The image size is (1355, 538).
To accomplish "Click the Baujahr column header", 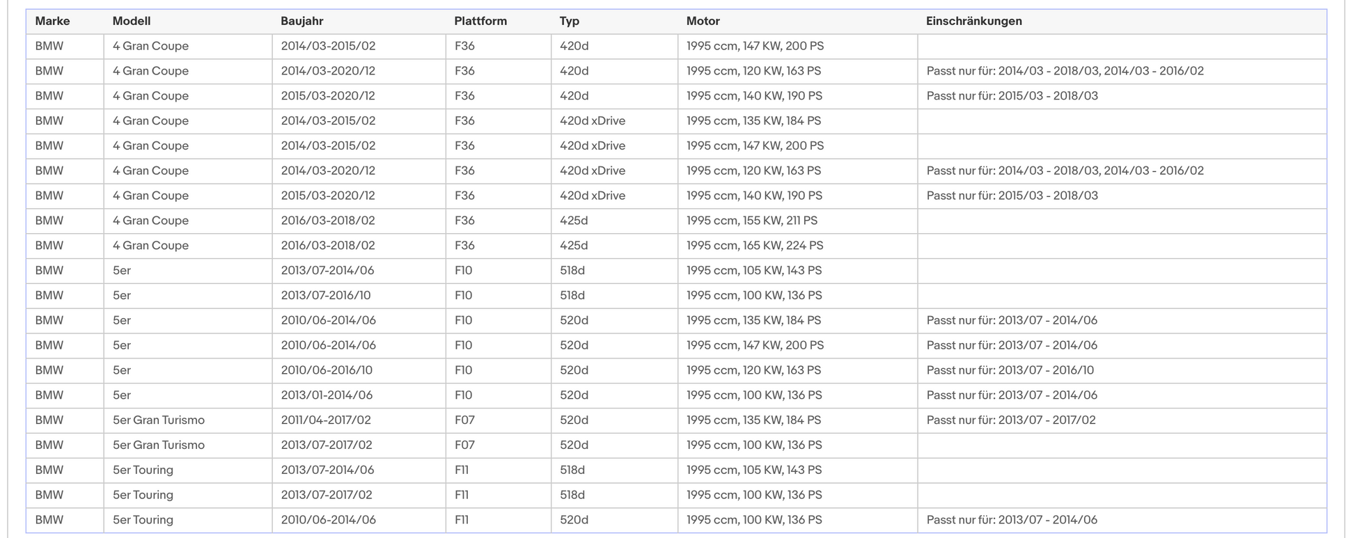I will pyautogui.click(x=301, y=21).
